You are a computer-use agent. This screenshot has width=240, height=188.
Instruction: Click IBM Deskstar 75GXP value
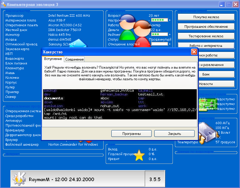click(64, 30)
